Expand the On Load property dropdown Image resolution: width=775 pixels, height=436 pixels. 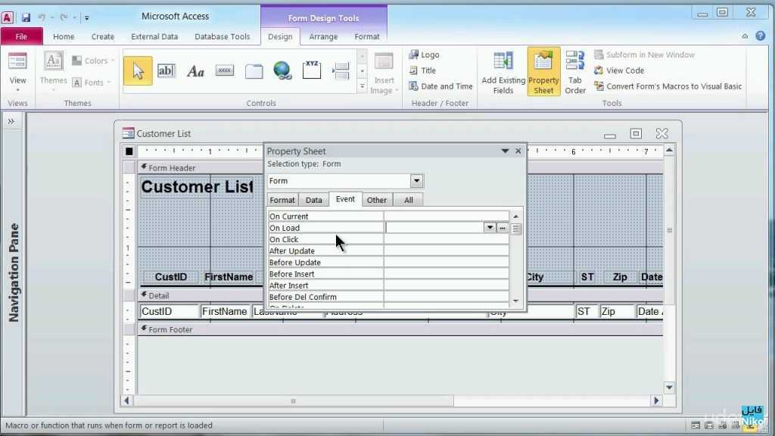pos(490,228)
